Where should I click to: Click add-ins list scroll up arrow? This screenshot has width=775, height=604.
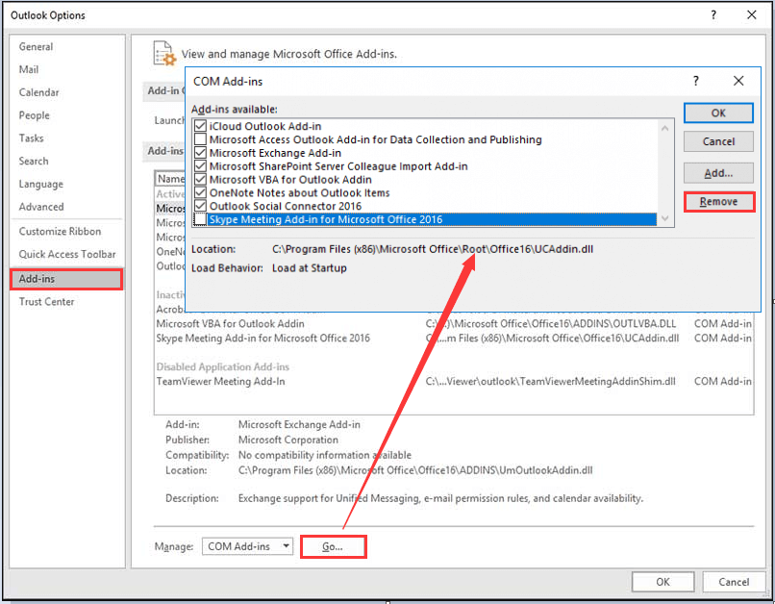[x=665, y=128]
